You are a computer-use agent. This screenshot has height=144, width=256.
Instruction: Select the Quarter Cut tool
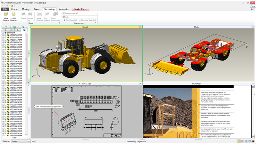click(30, 15)
